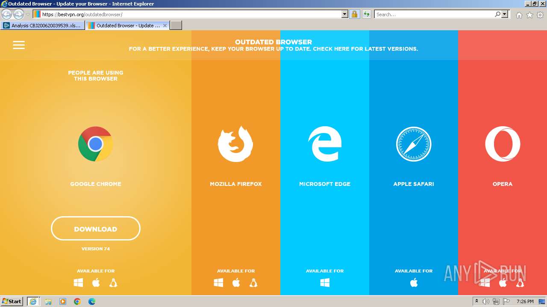Click Internet Explorer taskbar button
The width and height of the screenshot is (547, 307).
33,301
